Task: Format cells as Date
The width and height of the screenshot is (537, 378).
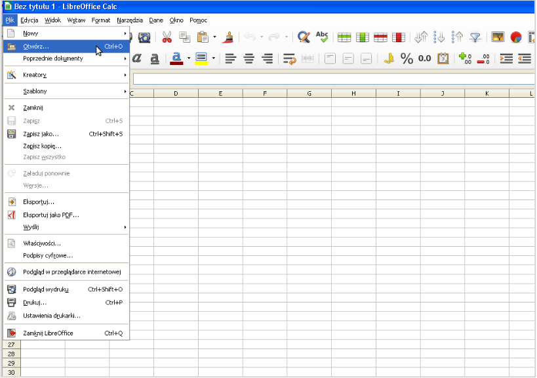Action: 443,58
